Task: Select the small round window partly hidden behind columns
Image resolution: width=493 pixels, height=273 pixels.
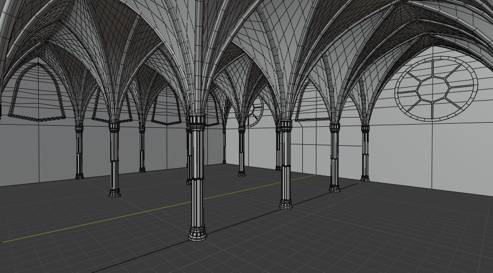Action: point(255,111)
